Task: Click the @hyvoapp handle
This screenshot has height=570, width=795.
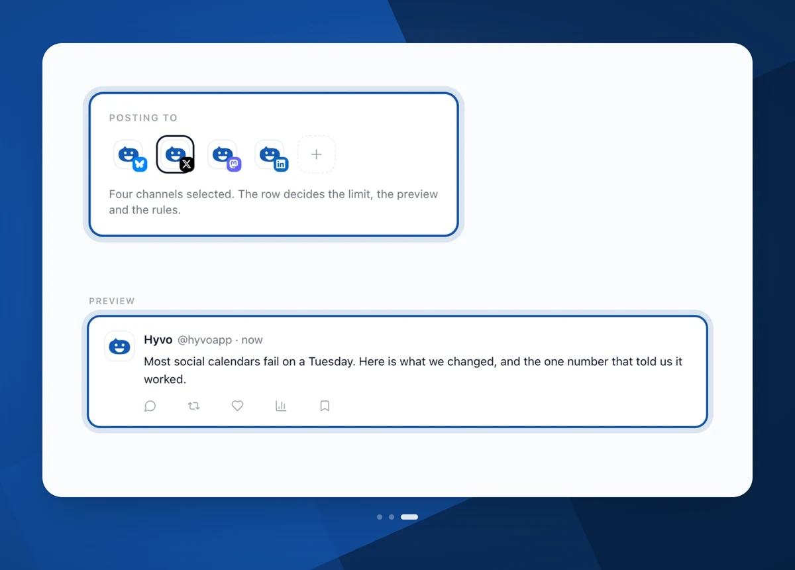Action: [205, 340]
